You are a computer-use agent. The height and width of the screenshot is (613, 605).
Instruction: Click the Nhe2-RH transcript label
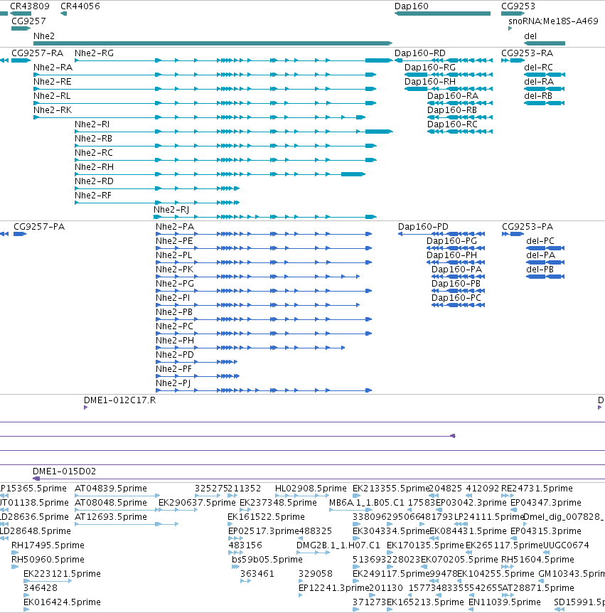94,167
